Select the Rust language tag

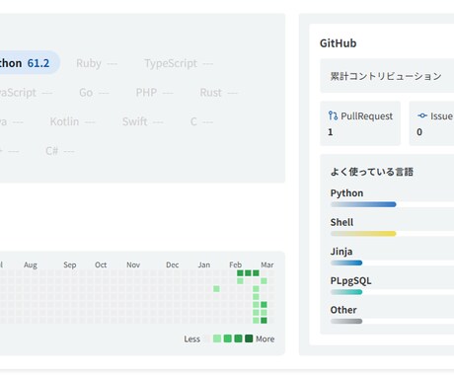coord(218,93)
